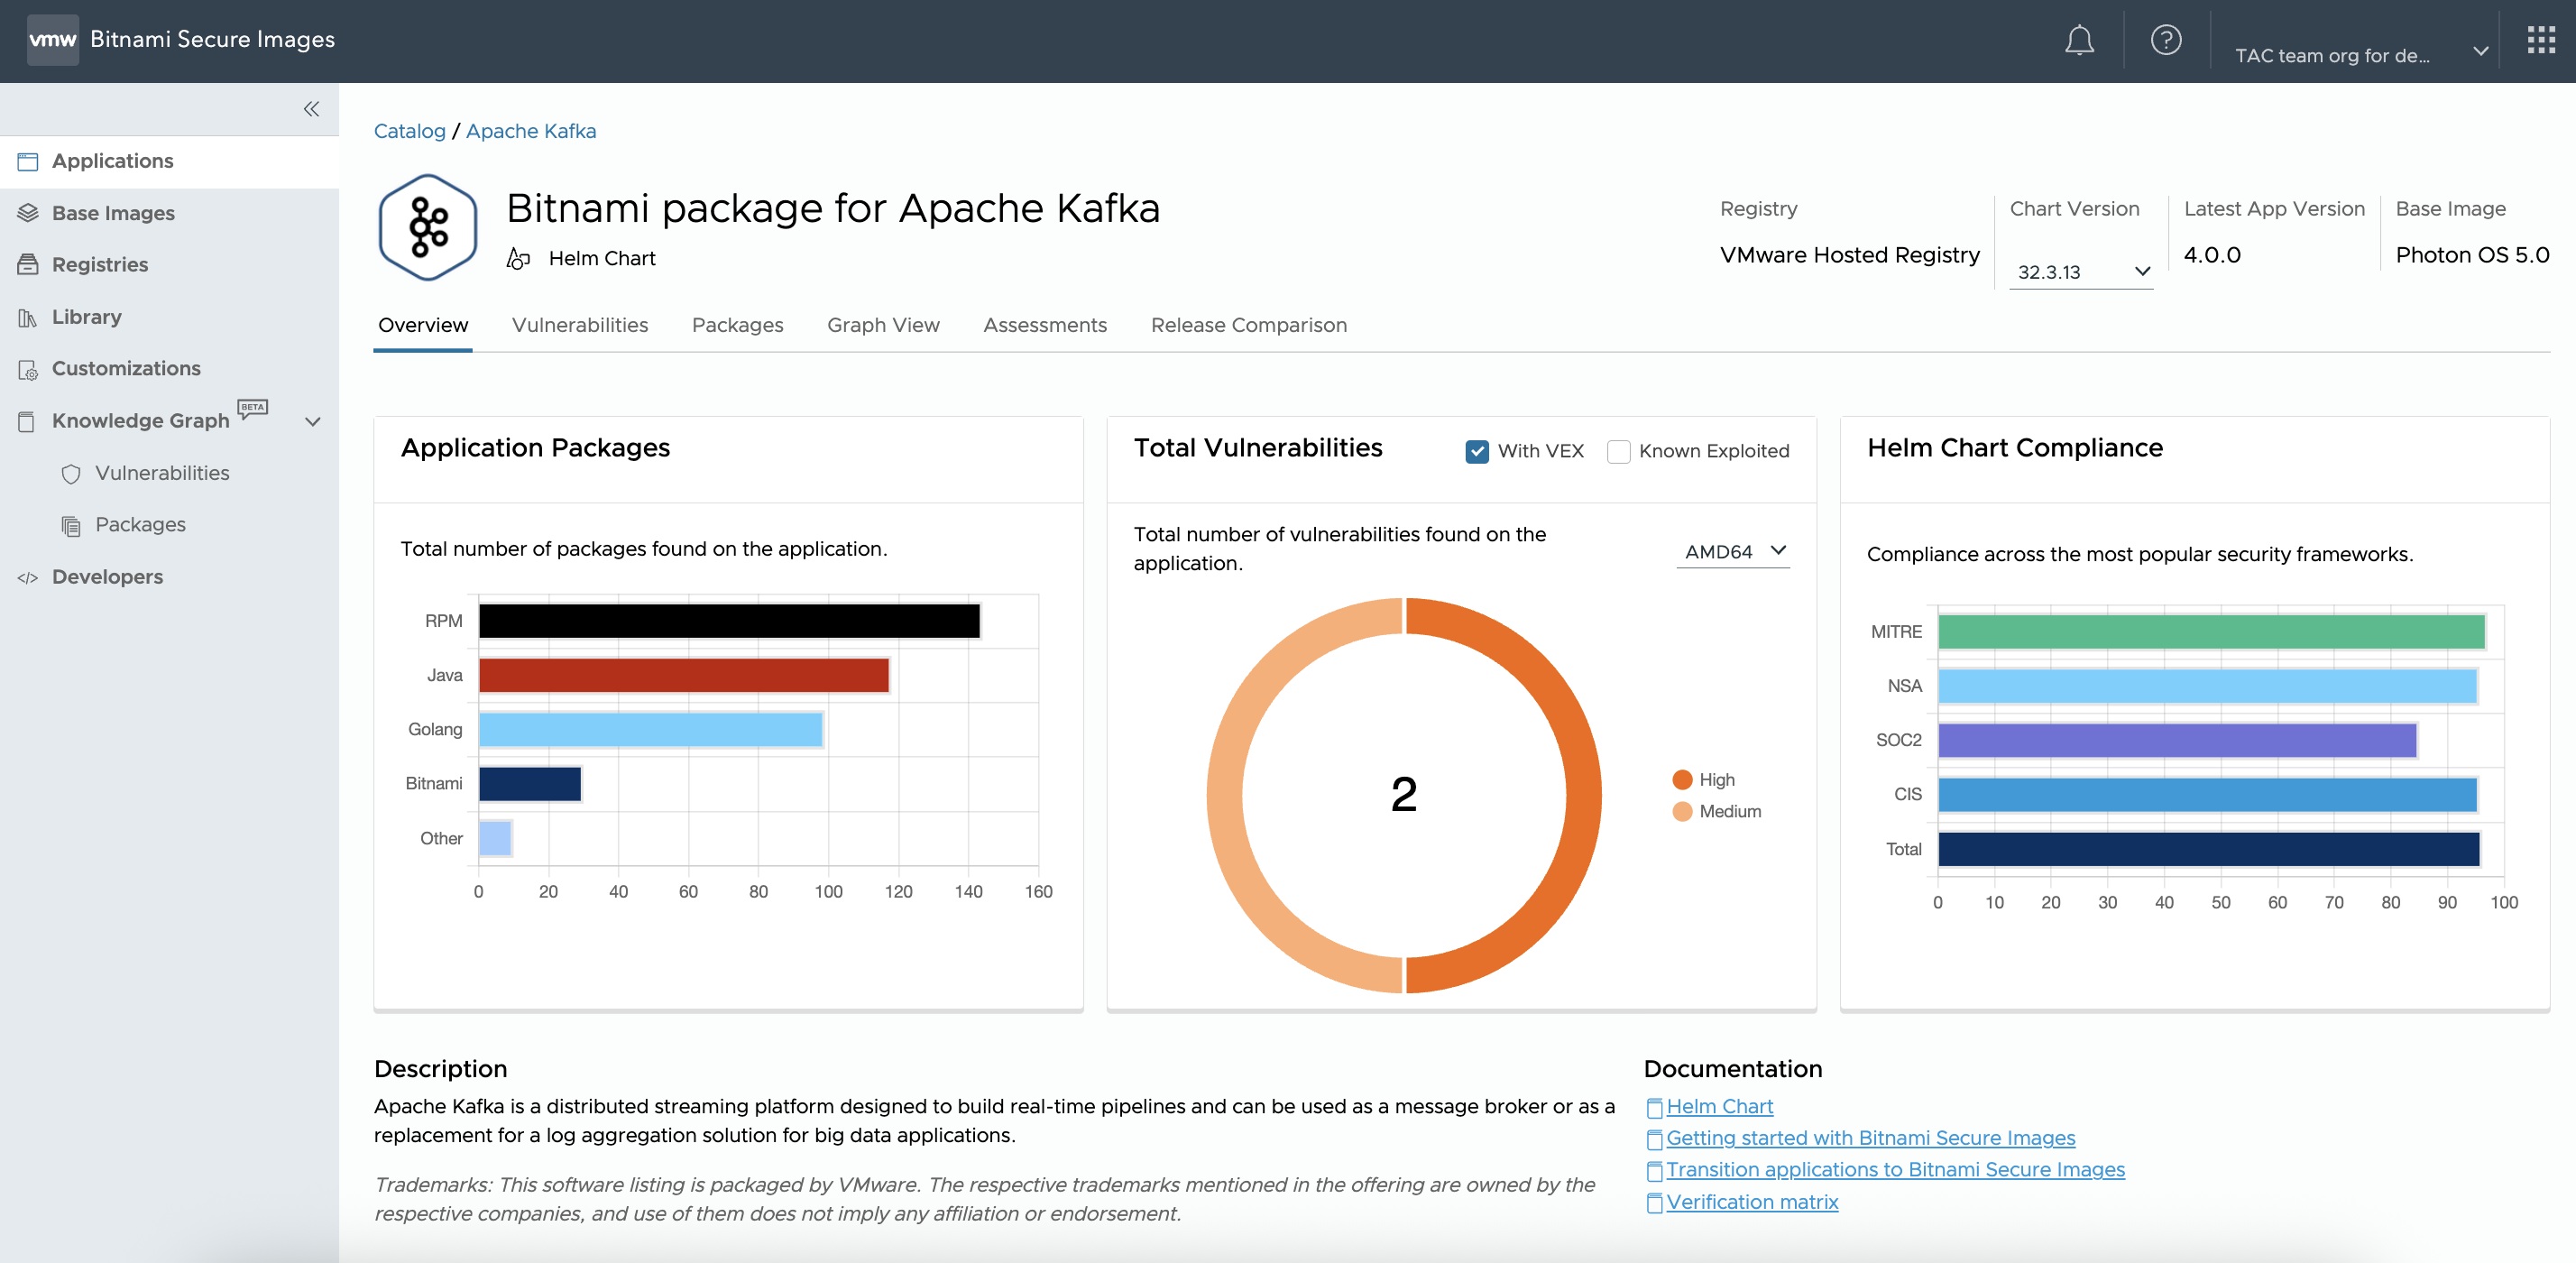The height and width of the screenshot is (1263, 2576).
Task: Click the light blue Golang packages bar
Action: coord(650,730)
